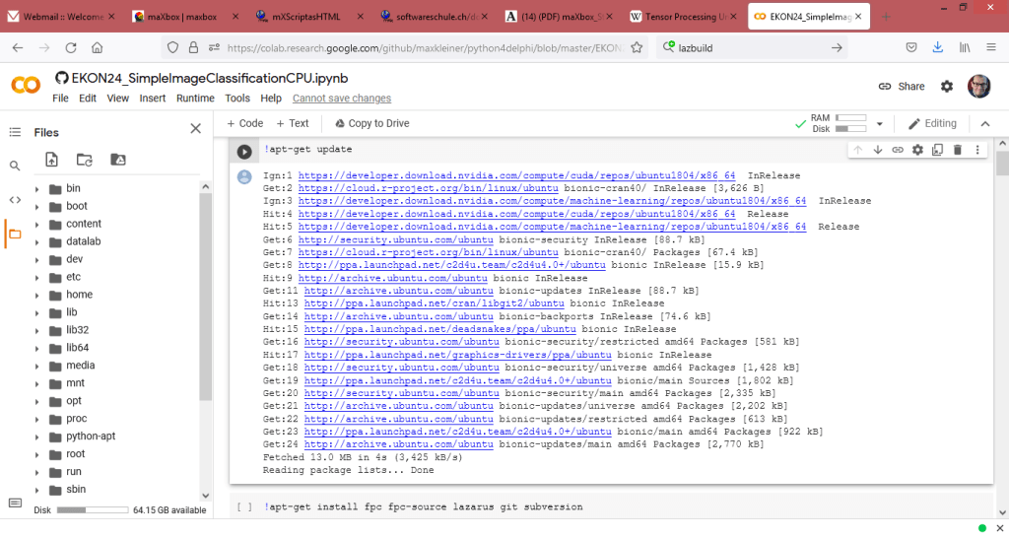Open the Insert menu
The image size is (1009, 537).
click(x=153, y=99)
